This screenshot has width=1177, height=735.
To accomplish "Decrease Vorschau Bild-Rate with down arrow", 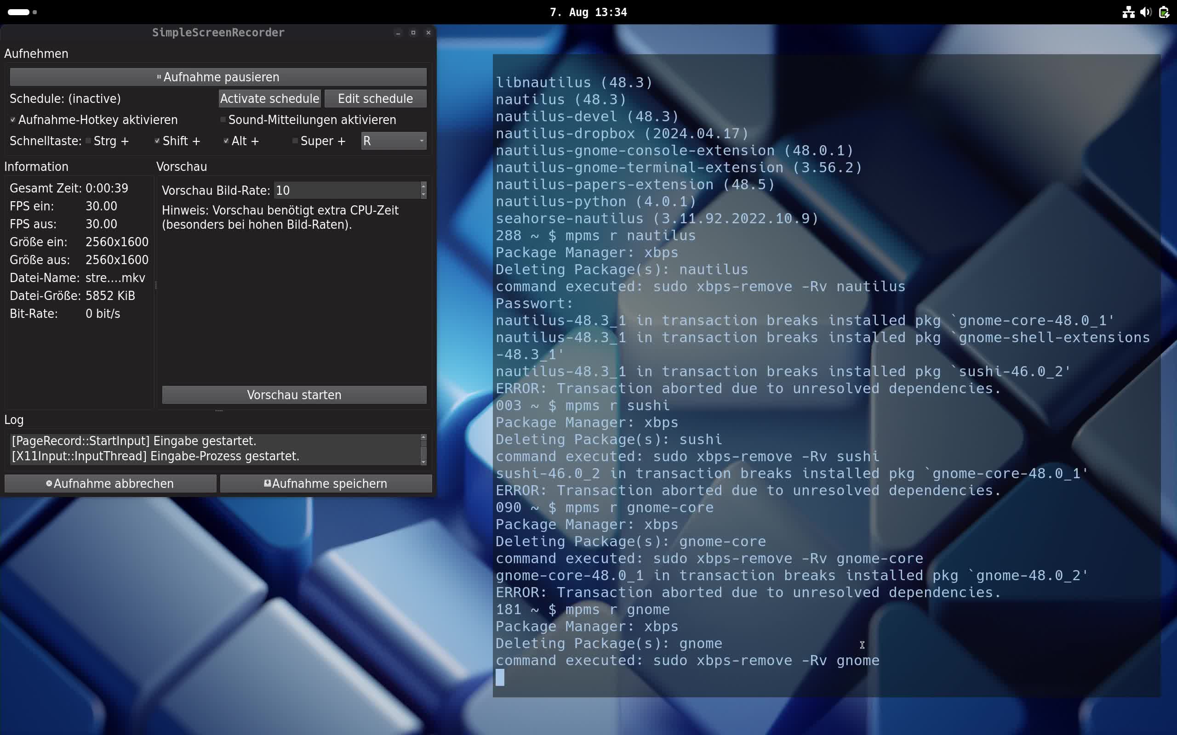I will pyautogui.click(x=423, y=194).
